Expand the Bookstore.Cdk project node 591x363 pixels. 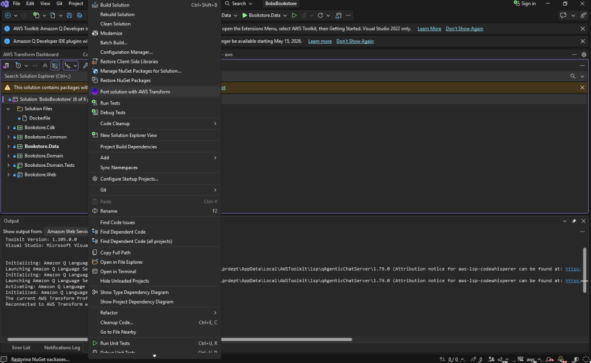pyautogui.click(x=8, y=128)
